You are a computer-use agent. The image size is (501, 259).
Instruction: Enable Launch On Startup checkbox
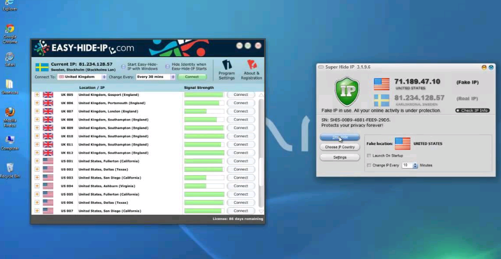tap(369, 156)
